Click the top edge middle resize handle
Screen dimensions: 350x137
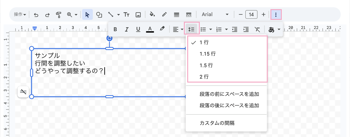coord(110,48)
